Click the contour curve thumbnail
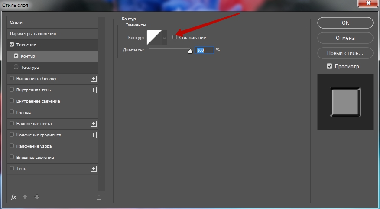 pyautogui.click(x=154, y=38)
